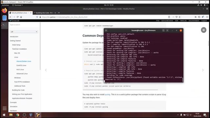Screen dimensions: 210x118
Task: Click the clock in GNOME top bar
Action: [x=109, y=5]
